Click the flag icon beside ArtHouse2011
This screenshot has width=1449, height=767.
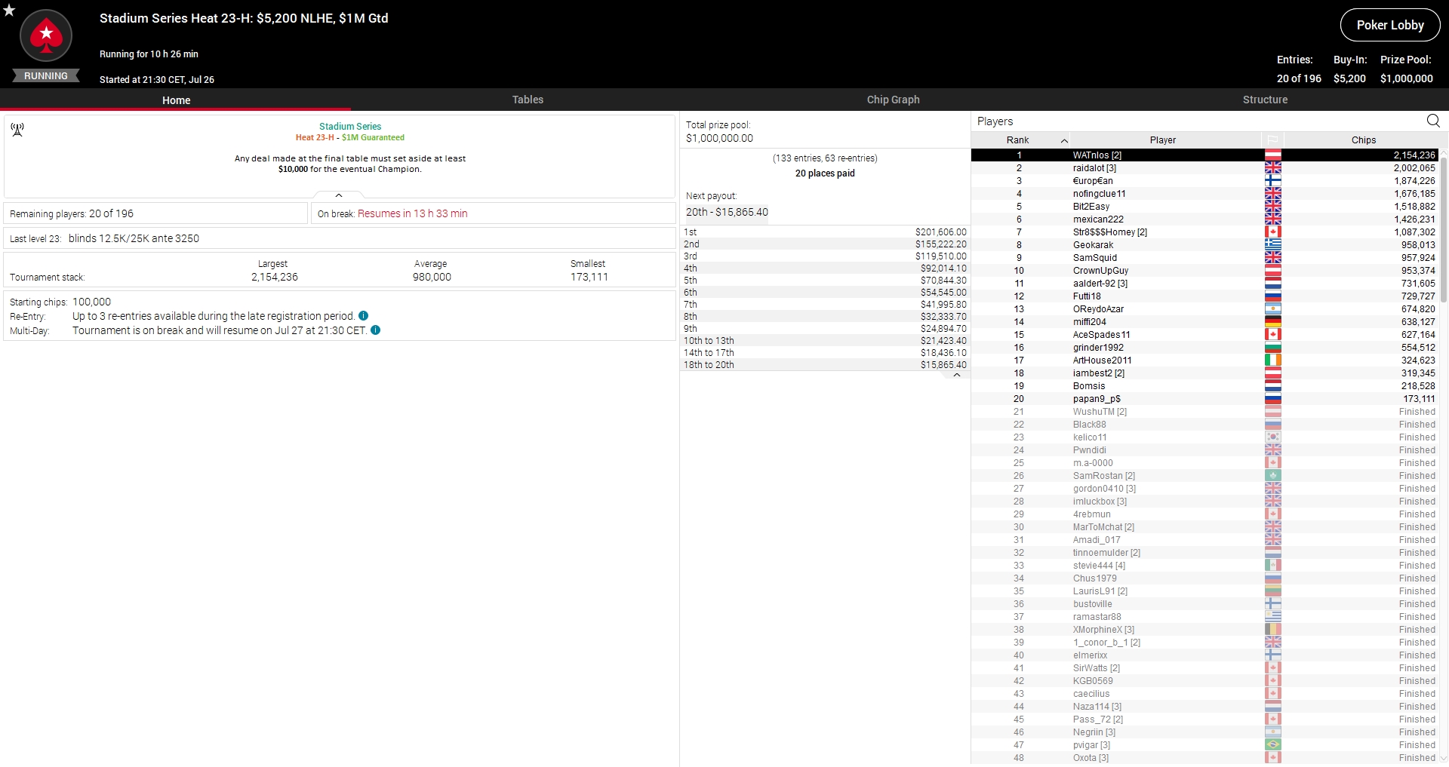coord(1272,360)
